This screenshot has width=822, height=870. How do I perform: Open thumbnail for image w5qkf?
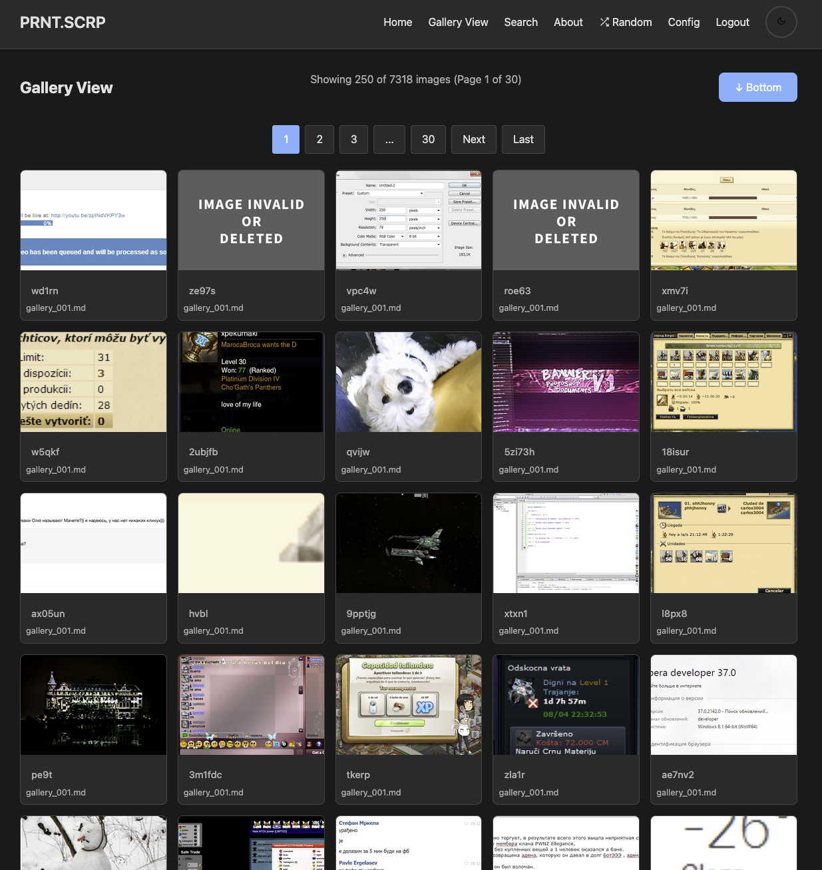[93, 382]
